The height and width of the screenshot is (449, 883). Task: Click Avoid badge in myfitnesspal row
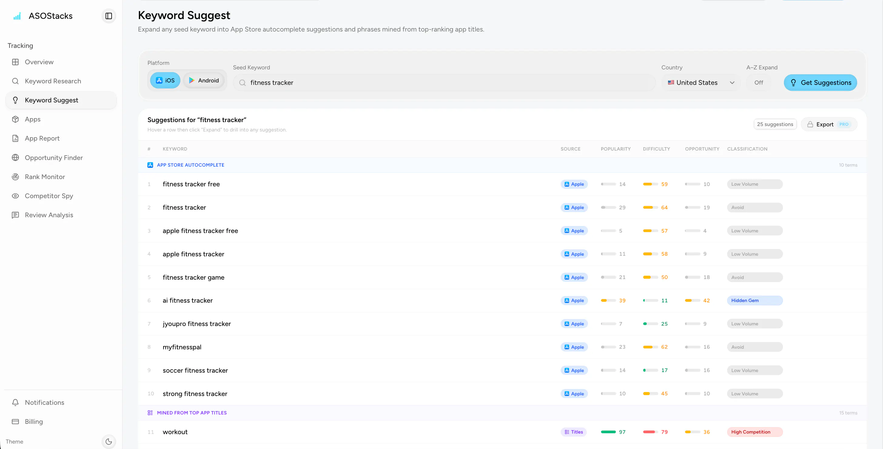[755, 347]
